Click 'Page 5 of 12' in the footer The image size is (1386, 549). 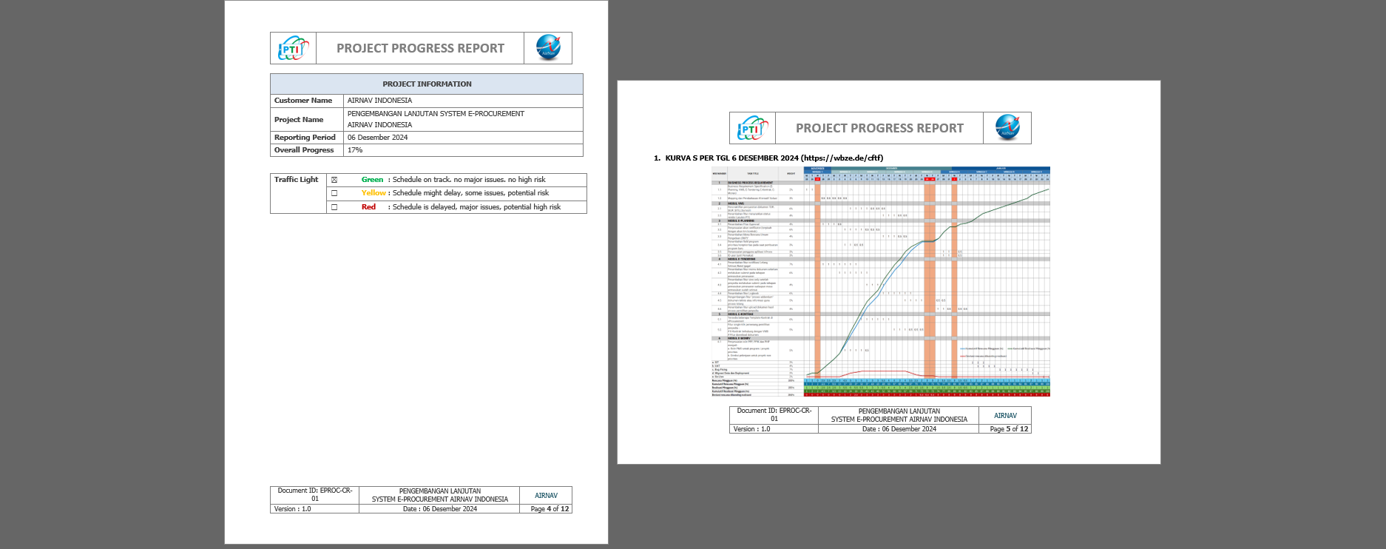(1010, 429)
